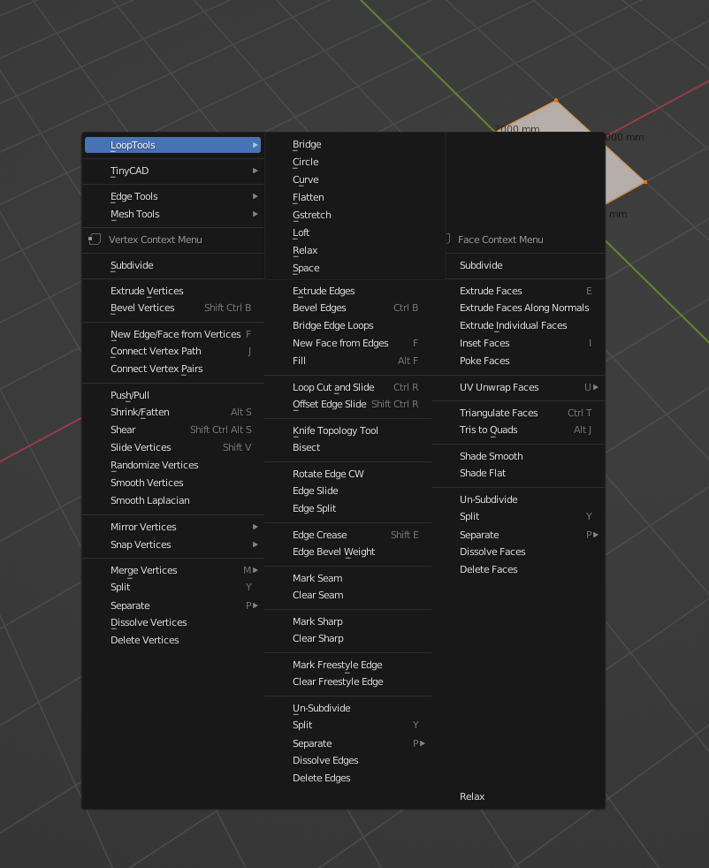Viewport: 709px width, 868px height.
Task: Select Rotate Edge CW
Action: tap(347, 474)
